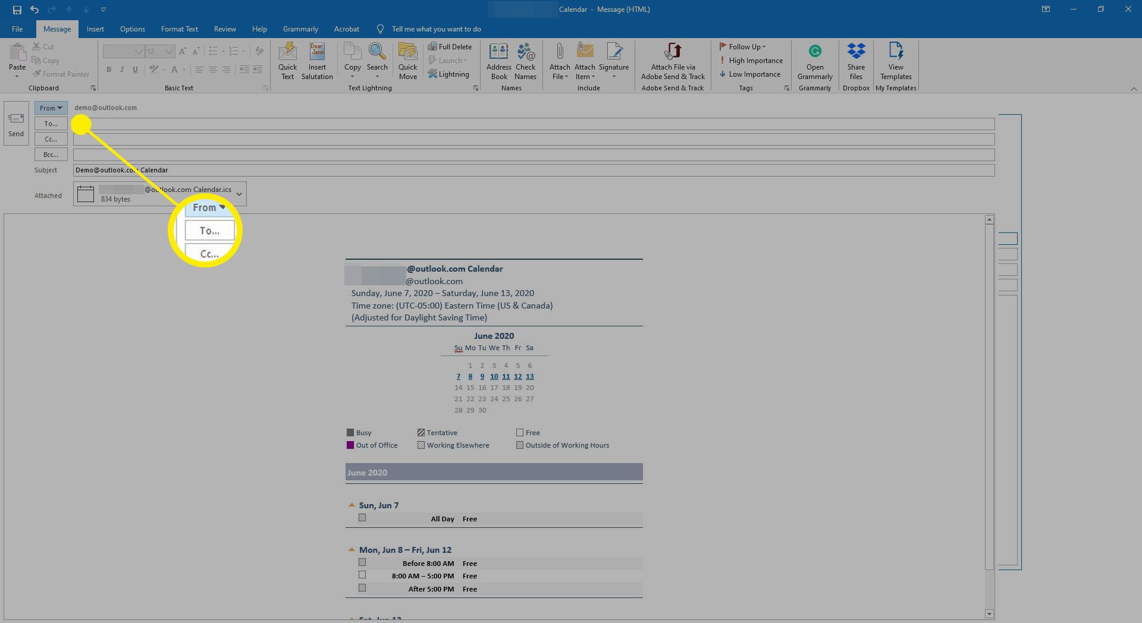Expand the From account dropdown

(x=51, y=108)
